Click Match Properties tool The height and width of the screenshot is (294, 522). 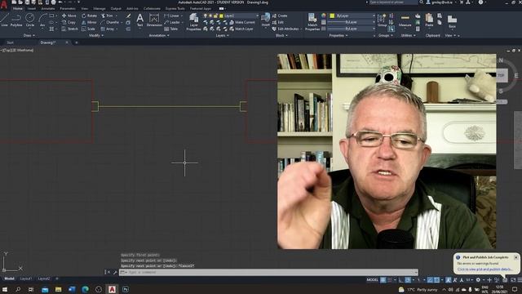312,22
